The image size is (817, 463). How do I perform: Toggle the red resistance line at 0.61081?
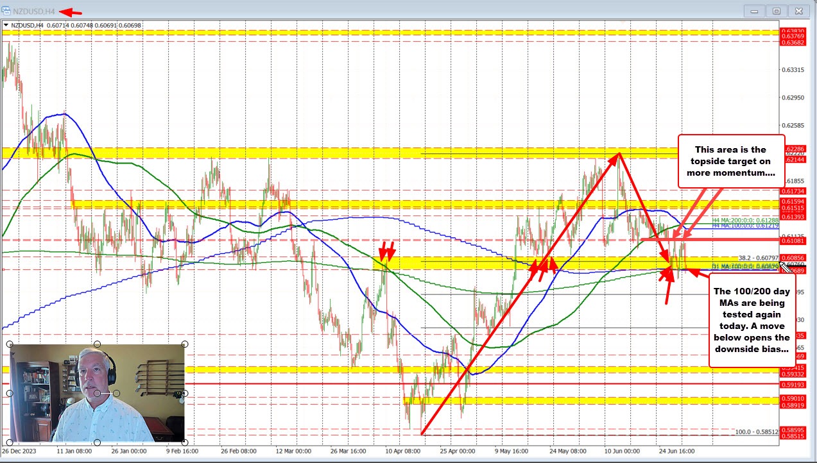coord(793,242)
